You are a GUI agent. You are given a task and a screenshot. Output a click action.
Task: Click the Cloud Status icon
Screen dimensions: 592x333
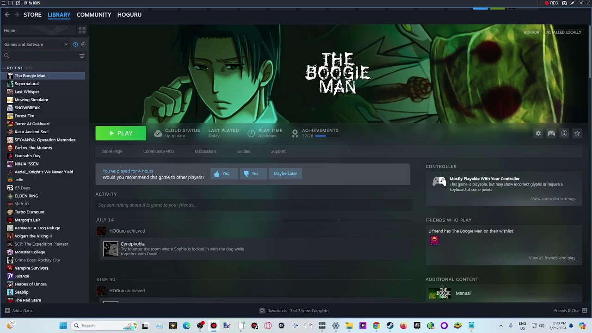[x=158, y=133]
